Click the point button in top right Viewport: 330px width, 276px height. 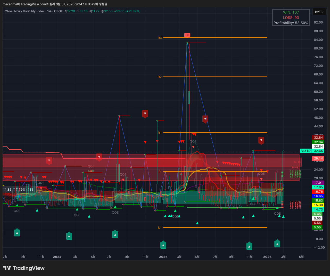319,11
